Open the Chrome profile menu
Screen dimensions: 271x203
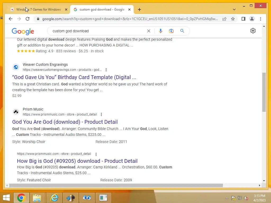coord(252,19)
